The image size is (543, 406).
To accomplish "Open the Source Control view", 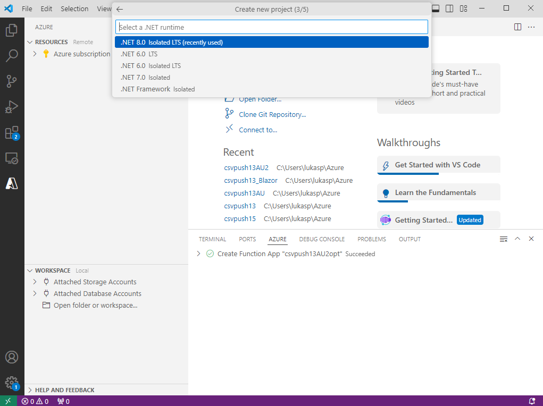I will (12, 81).
